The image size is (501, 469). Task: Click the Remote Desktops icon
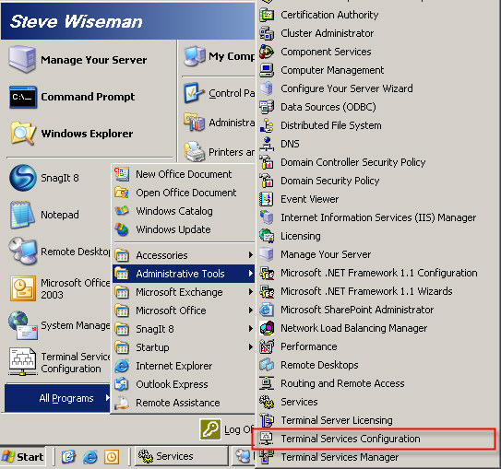coord(267,365)
